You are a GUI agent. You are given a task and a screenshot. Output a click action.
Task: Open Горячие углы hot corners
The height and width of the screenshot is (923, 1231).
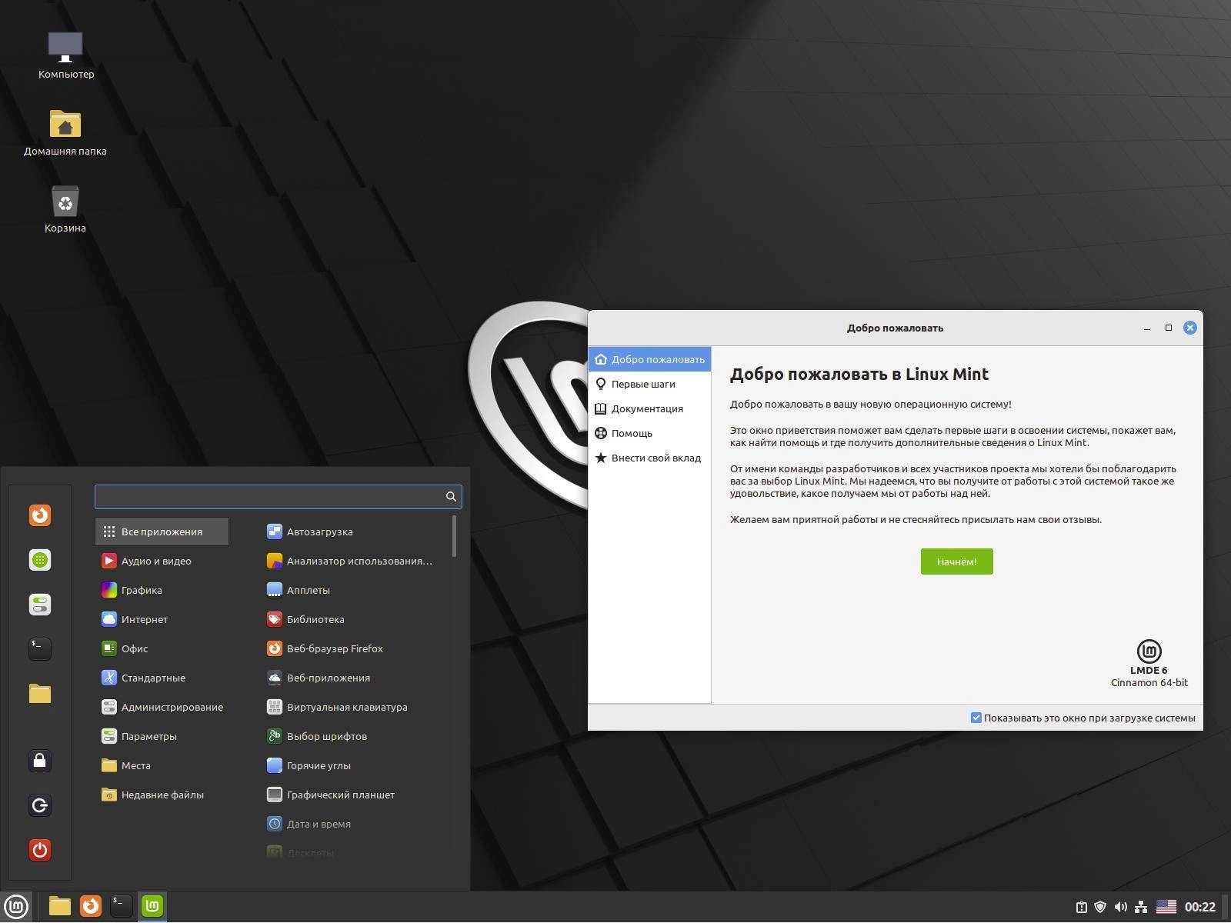[x=354, y=765]
